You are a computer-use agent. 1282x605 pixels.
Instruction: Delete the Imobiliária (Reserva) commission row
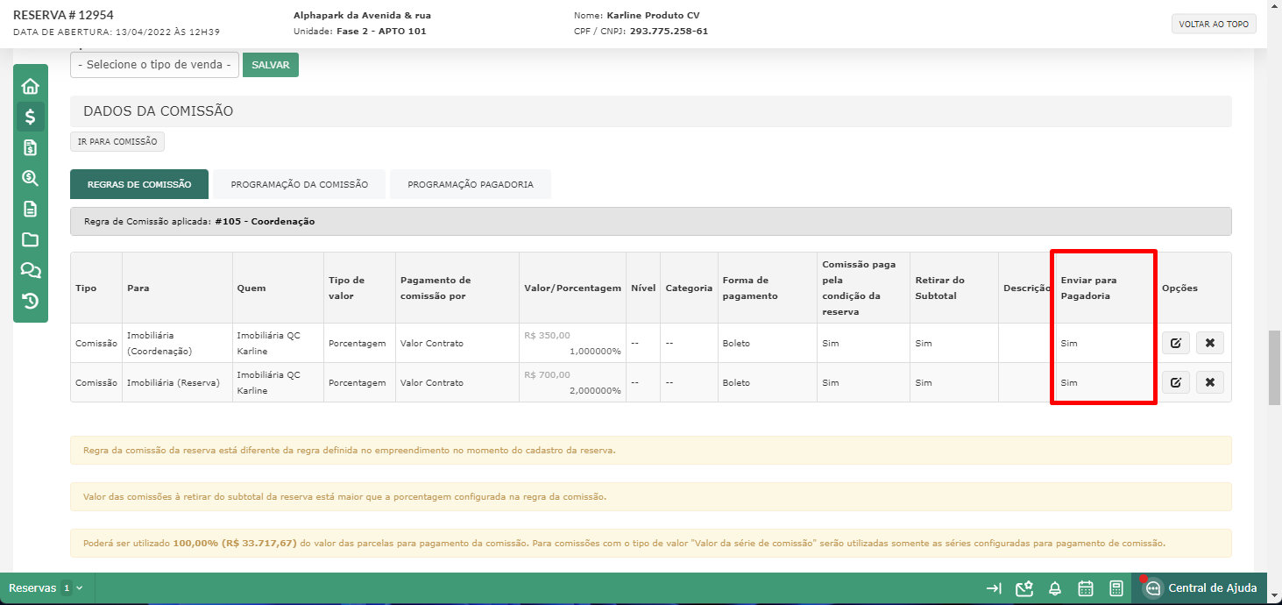point(1209,382)
